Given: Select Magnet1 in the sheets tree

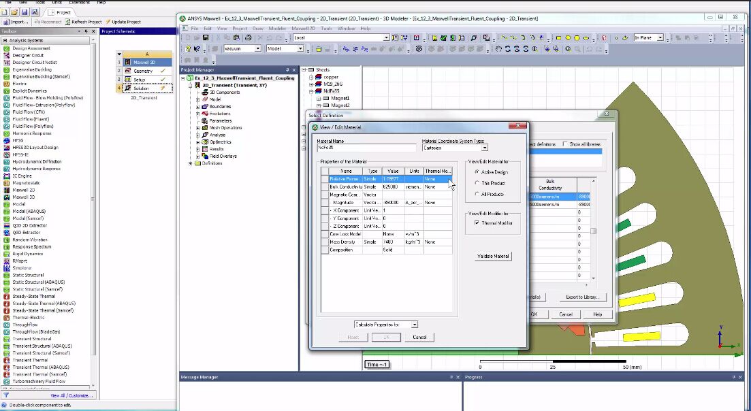Looking at the screenshot, I should click(x=340, y=98).
